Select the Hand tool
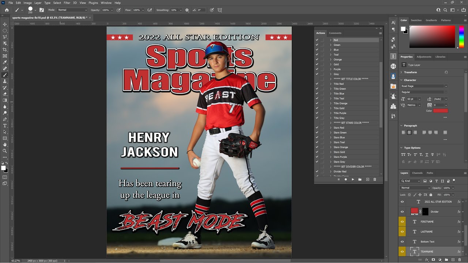Image resolution: width=468 pixels, height=263 pixels. (5, 144)
